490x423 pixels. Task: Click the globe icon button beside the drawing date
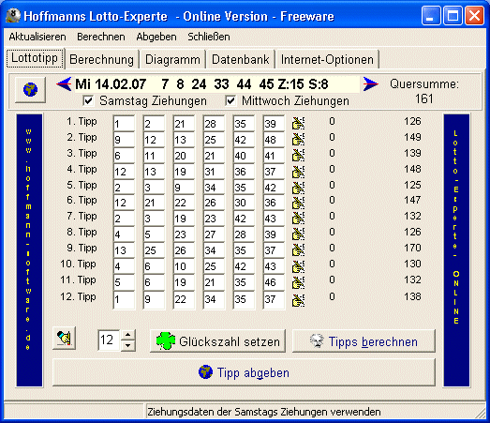click(30, 89)
